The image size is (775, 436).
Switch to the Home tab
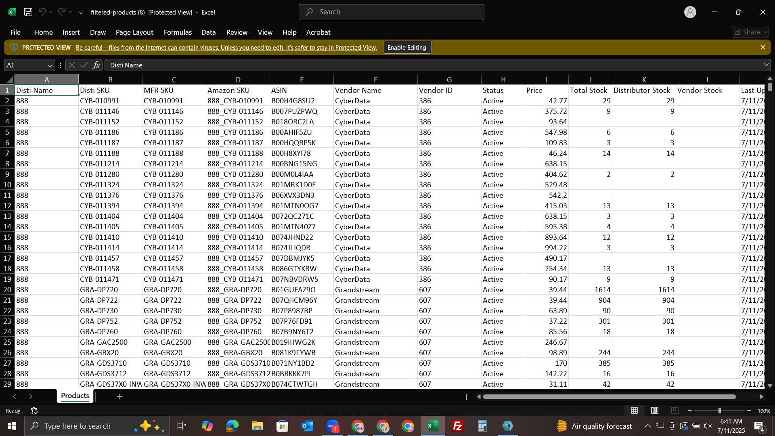click(x=43, y=32)
